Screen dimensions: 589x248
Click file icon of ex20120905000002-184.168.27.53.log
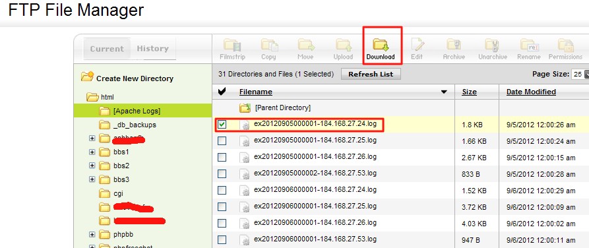(x=245, y=174)
